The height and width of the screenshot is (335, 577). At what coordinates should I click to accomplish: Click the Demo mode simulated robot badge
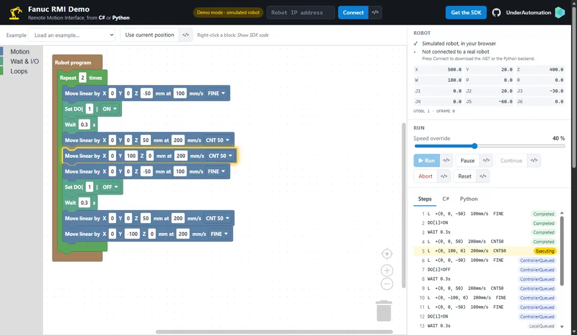[228, 13]
